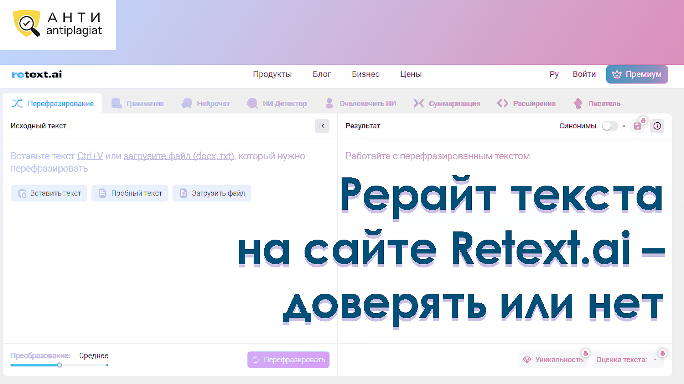684x384 pixels.
Task: Click the shuffle icon of Перефразирование tab
Action: (x=17, y=103)
